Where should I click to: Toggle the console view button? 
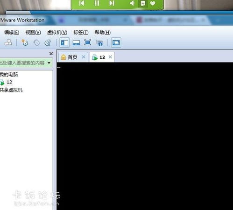pyautogui.click(x=116, y=42)
